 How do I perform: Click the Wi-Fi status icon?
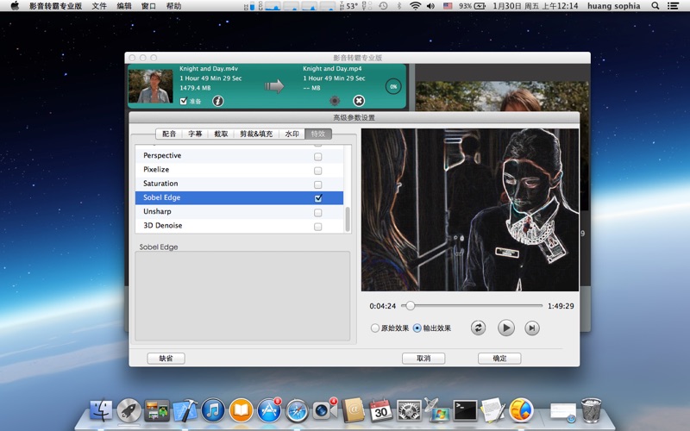(x=415, y=6)
